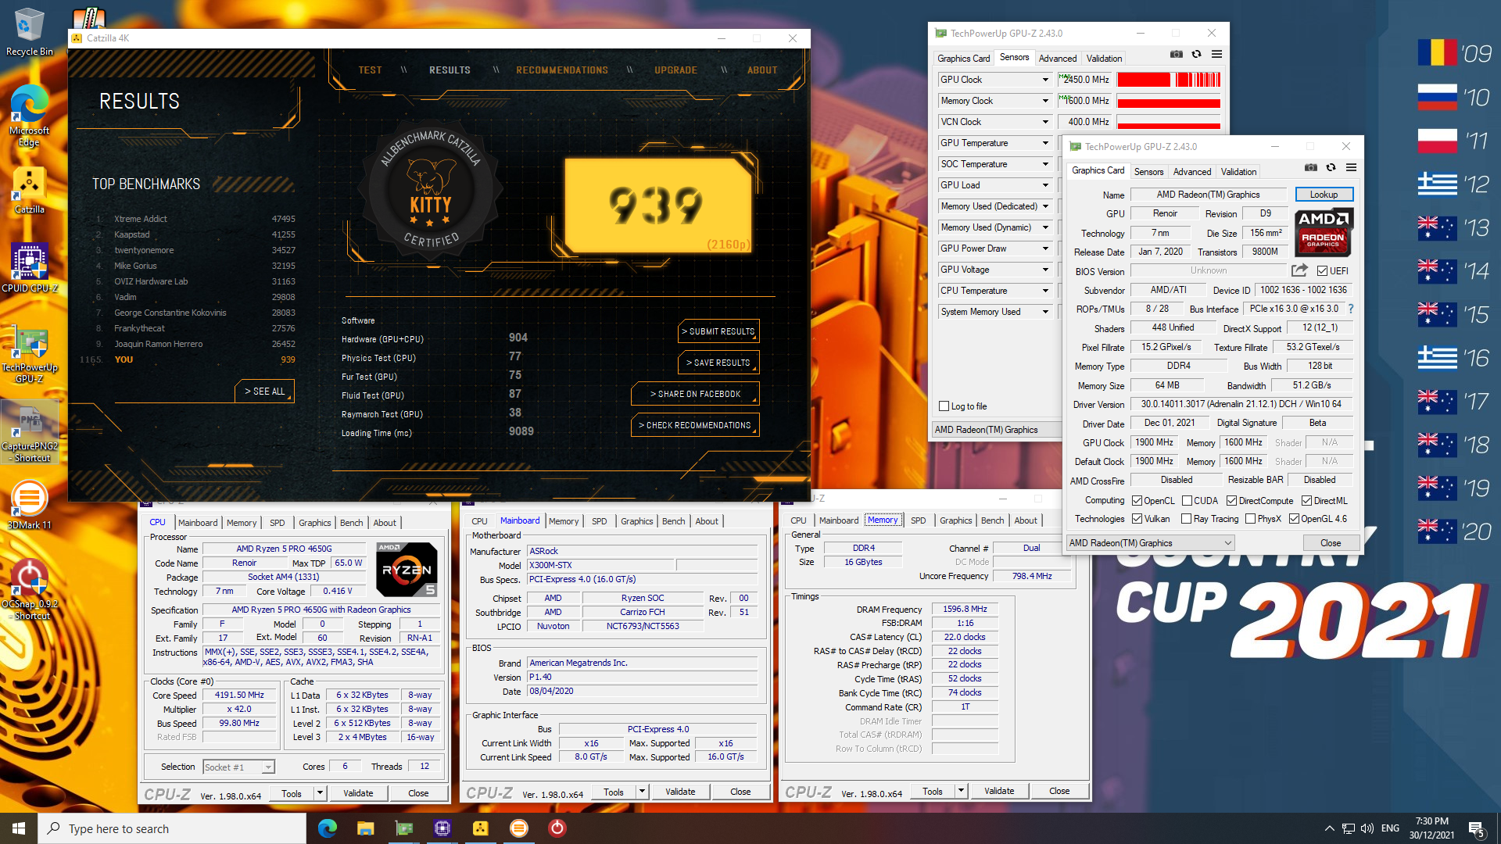
Task: Switch to CPU-Z taskbar icon
Action: [x=442, y=828]
